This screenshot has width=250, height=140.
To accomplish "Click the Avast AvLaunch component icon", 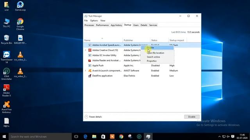I will [x=90, y=71].
